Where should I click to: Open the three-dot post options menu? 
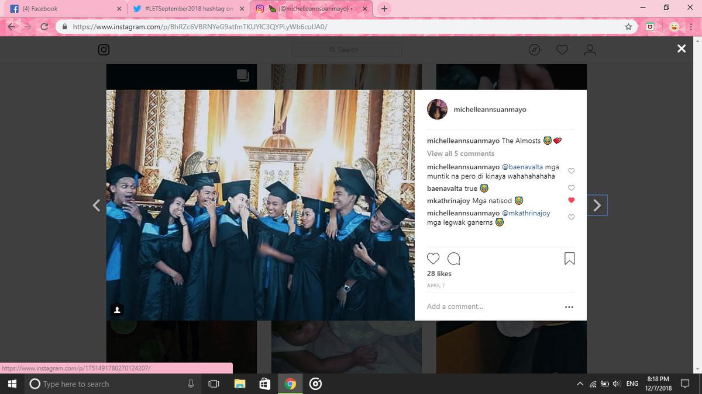pos(569,307)
